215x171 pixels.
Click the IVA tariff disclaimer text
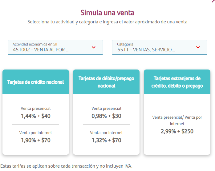(x=66, y=166)
